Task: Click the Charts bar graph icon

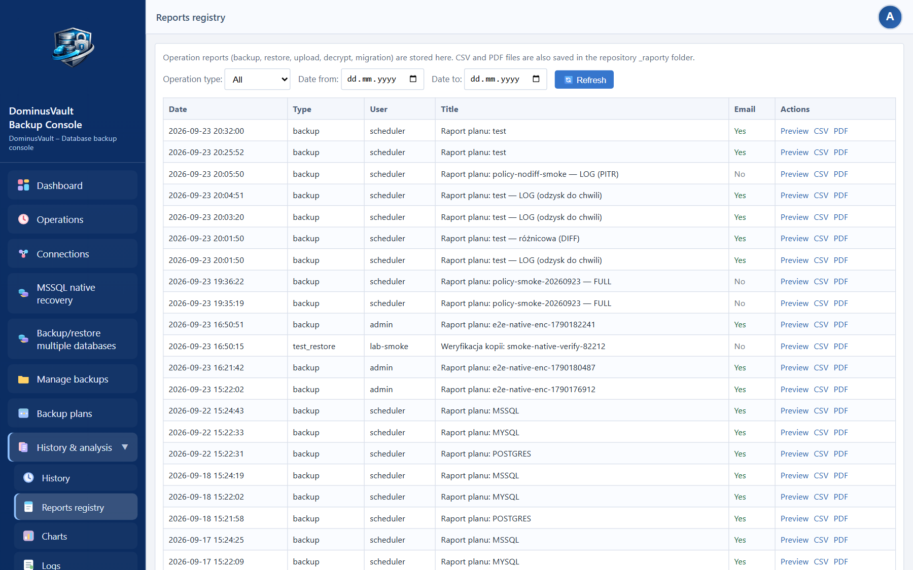Action: point(29,536)
